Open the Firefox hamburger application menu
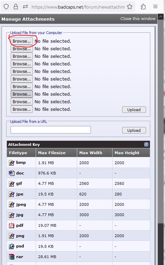Image resolution: width=165 pixels, height=265 pixels. [x=155, y=7]
